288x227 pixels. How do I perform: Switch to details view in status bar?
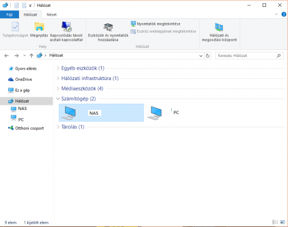point(275,222)
